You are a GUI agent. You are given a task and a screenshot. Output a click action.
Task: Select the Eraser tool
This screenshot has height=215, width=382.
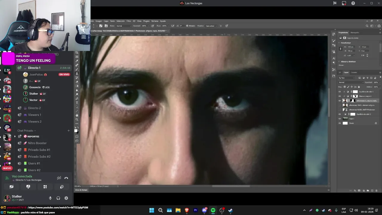(x=77, y=82)
